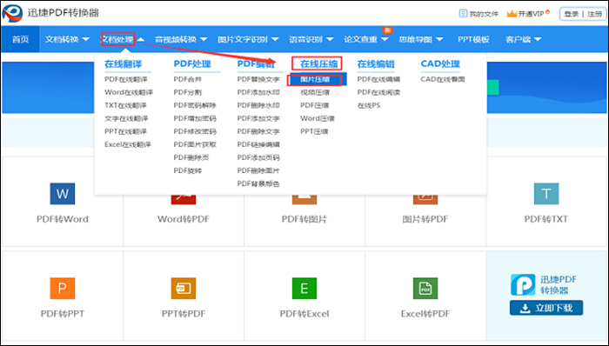Open PDF在线编辑 under 在线编辑
This screenshot has height=346, width=609.
click(x=378, y=79)
